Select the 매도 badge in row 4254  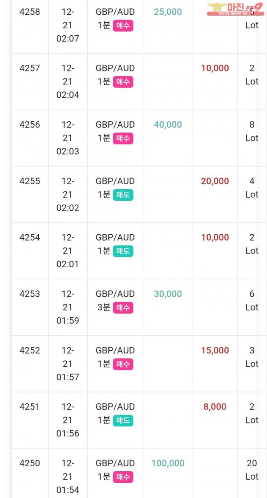(123, 251)
